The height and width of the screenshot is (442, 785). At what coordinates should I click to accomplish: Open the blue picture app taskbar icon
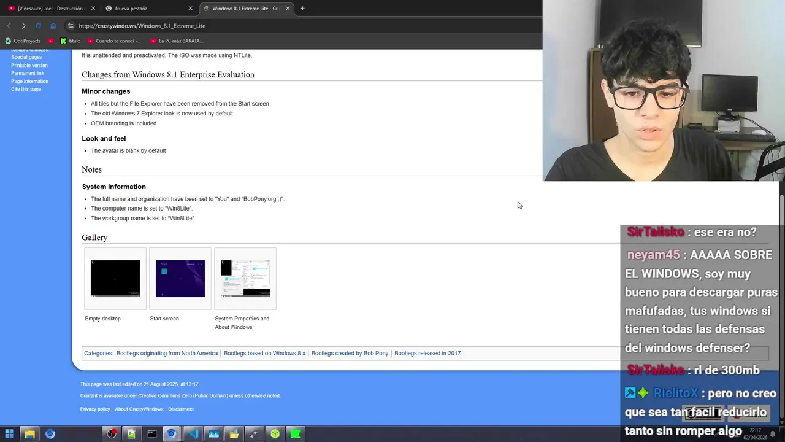213,434
